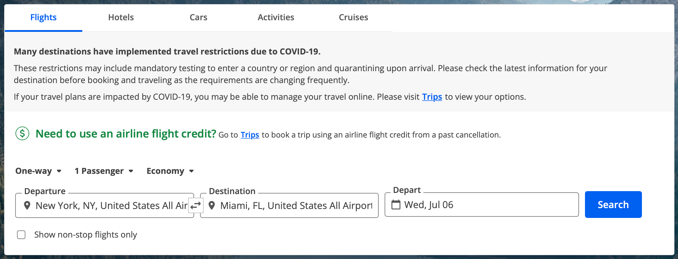Screen dimensions: 678x259
Task: Open the Trips link in the COVID-19 notice
Action: (432, 97)
